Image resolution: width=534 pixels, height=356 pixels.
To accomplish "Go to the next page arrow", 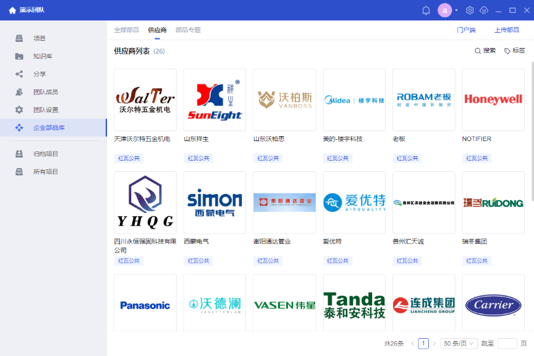I will 434,344.
